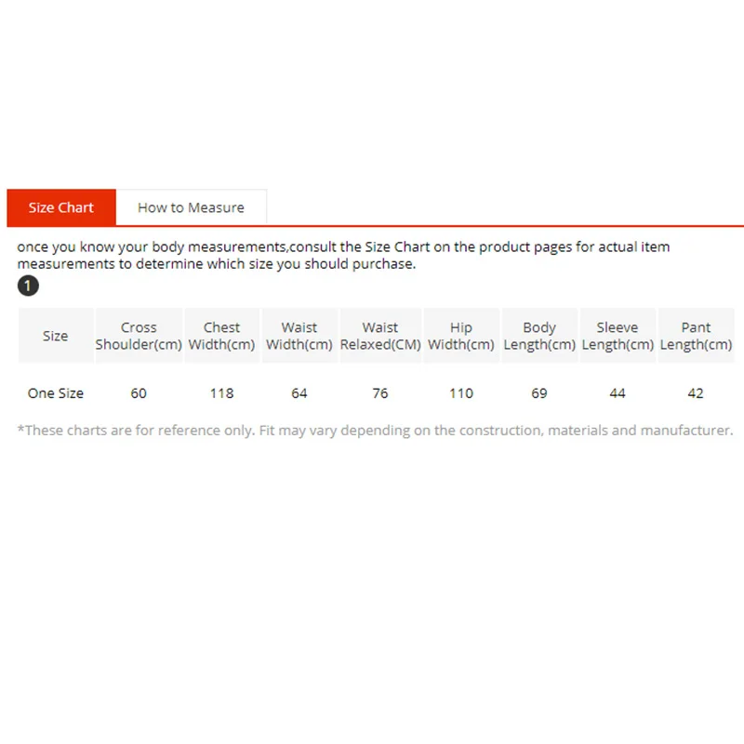
Task: Click the black number 1 circle icon
Action: (28, 286)
